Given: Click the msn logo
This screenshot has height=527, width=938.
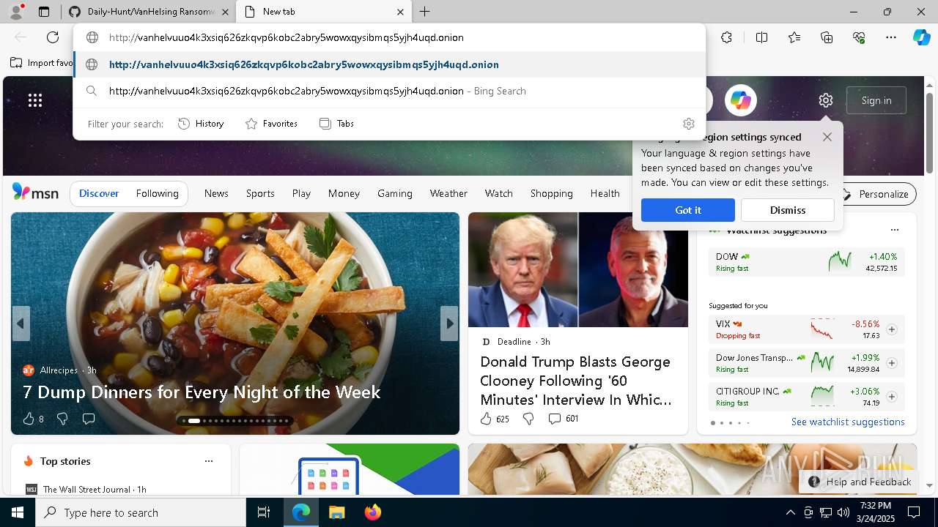Looking at the screenshot, I should pyautogui.click(x=35, y=193).
